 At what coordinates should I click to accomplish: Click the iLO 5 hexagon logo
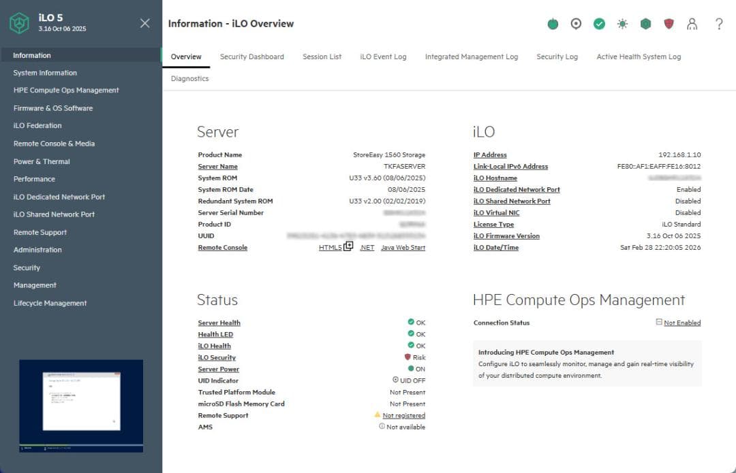pyautogui.click(x=19, y=23)
